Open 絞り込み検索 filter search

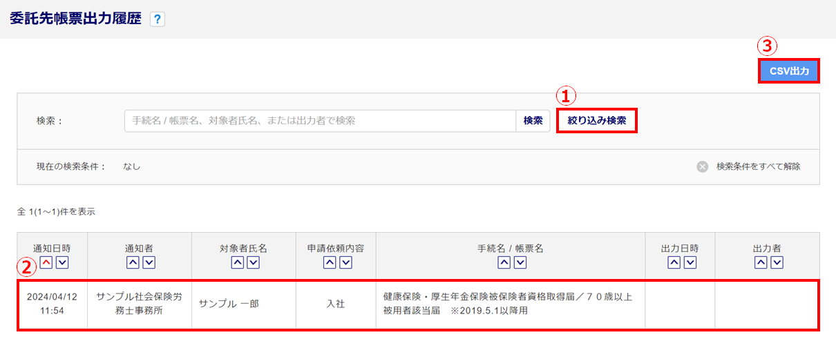pos(597,120)
